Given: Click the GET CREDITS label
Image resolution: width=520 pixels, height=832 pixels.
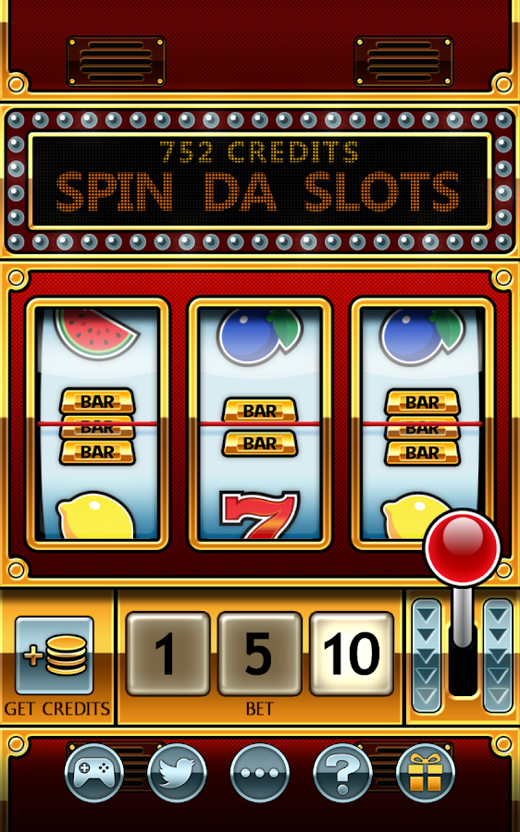Looking at the screenshot, I should 56,709.
